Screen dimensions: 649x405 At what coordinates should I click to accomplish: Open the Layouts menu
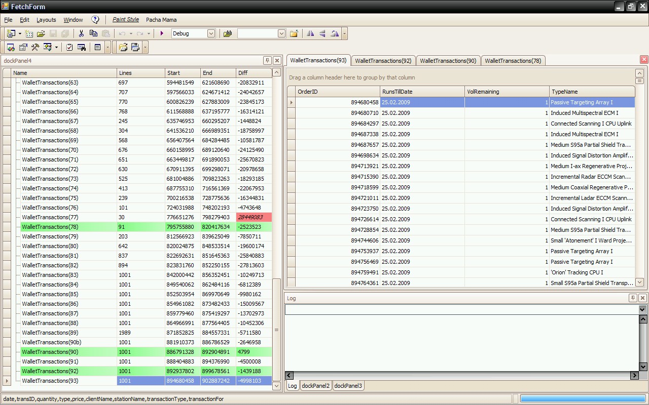click(46, 20)
